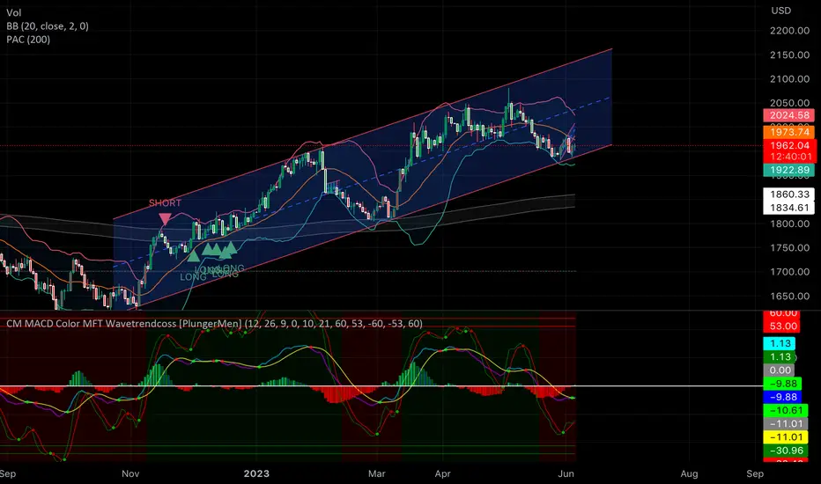Click the Mar label on time axis
The width and height of the screenshot is (821, 484).
click(376, 473)
